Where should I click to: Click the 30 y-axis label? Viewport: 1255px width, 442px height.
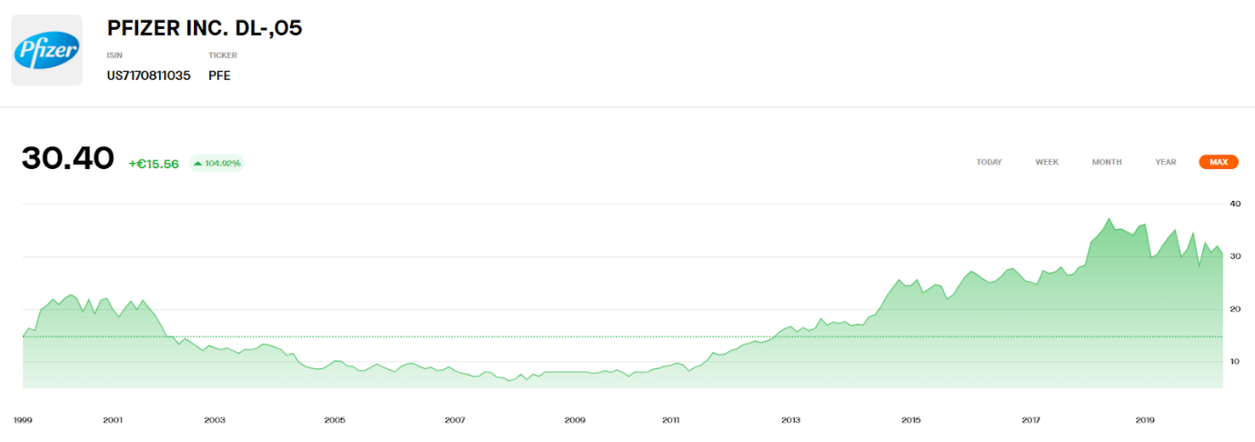(1235, 256)
